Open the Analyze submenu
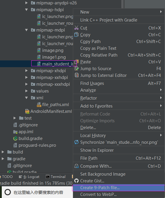This screenshot has width=165, height=198. [119, 90]
